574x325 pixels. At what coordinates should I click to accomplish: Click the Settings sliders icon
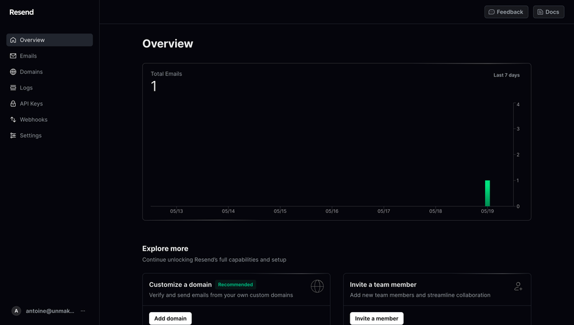13,135
